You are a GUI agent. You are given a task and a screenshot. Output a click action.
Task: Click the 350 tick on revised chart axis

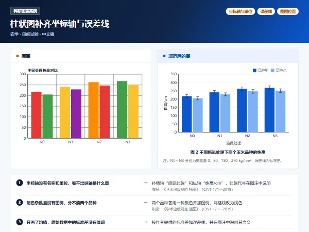(174, 74)
